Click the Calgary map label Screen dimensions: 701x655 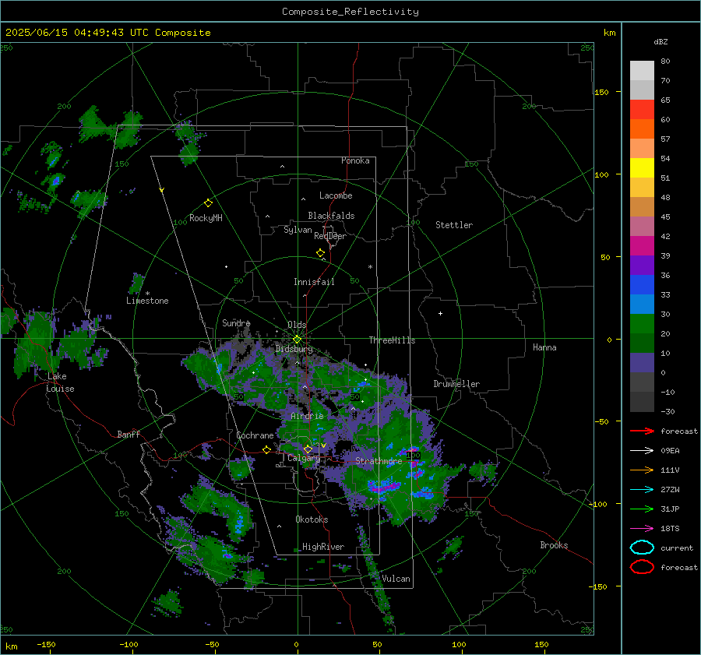pos(304,458)
